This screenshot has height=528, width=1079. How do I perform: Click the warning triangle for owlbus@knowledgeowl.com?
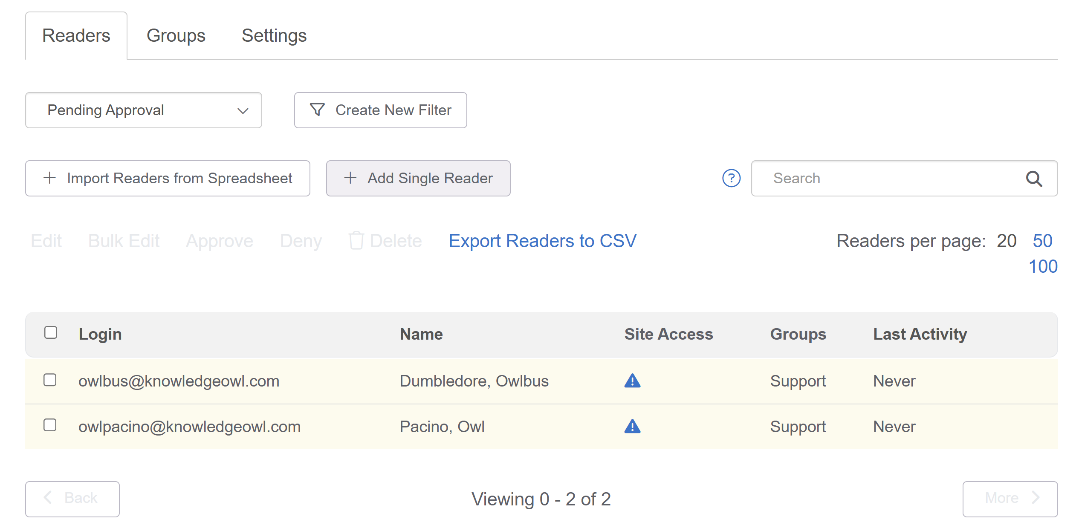[632, 381]
